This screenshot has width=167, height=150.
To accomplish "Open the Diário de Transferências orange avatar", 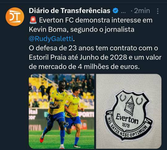I will pos(15,17).
